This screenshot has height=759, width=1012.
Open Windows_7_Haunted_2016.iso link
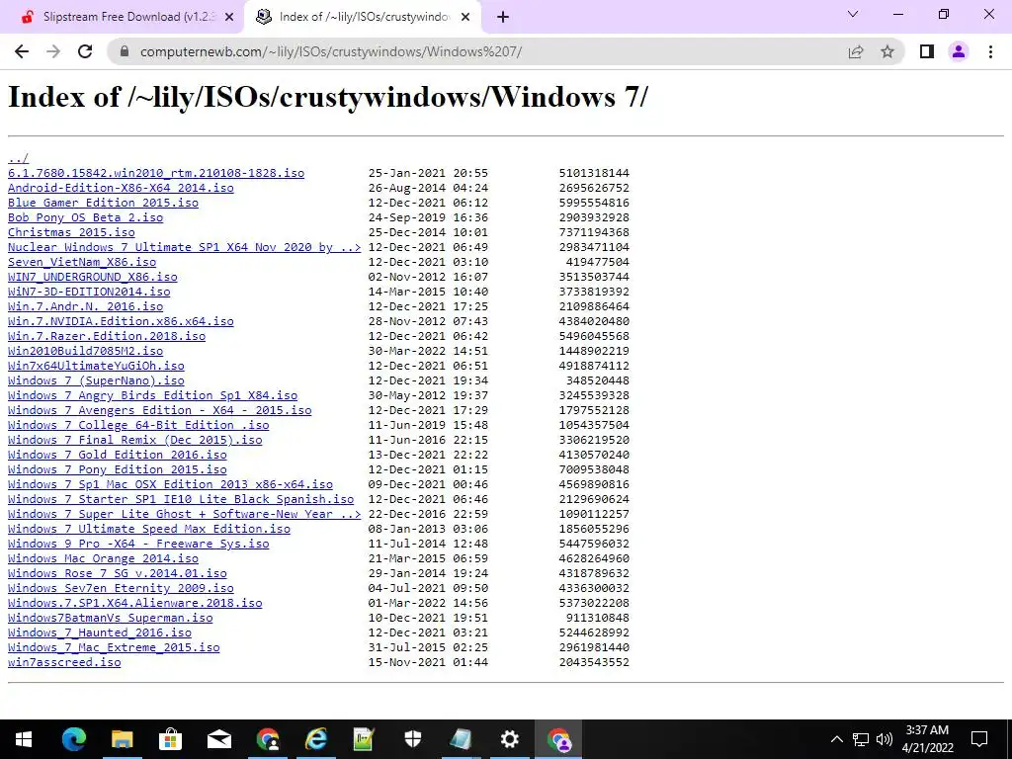tap(100, 633)
